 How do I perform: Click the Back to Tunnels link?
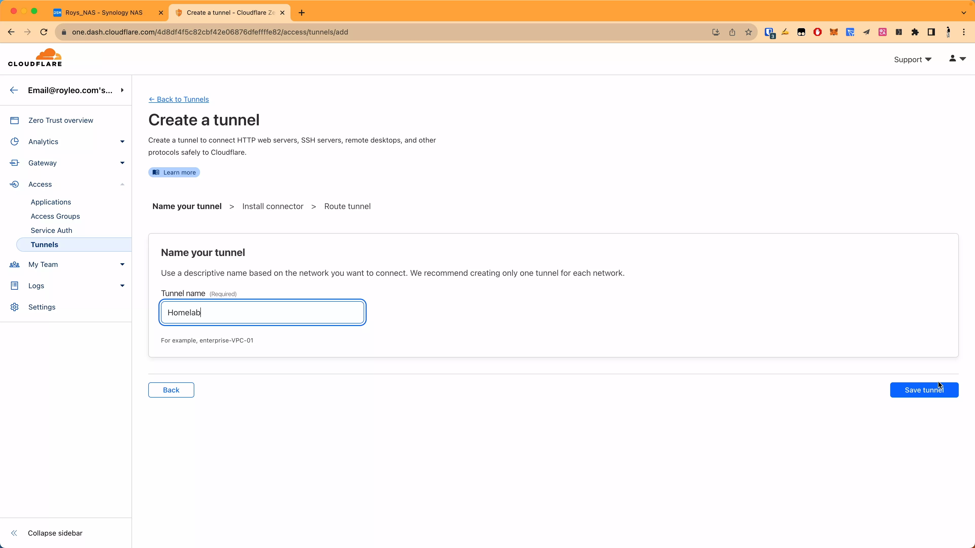click(179, 99)
